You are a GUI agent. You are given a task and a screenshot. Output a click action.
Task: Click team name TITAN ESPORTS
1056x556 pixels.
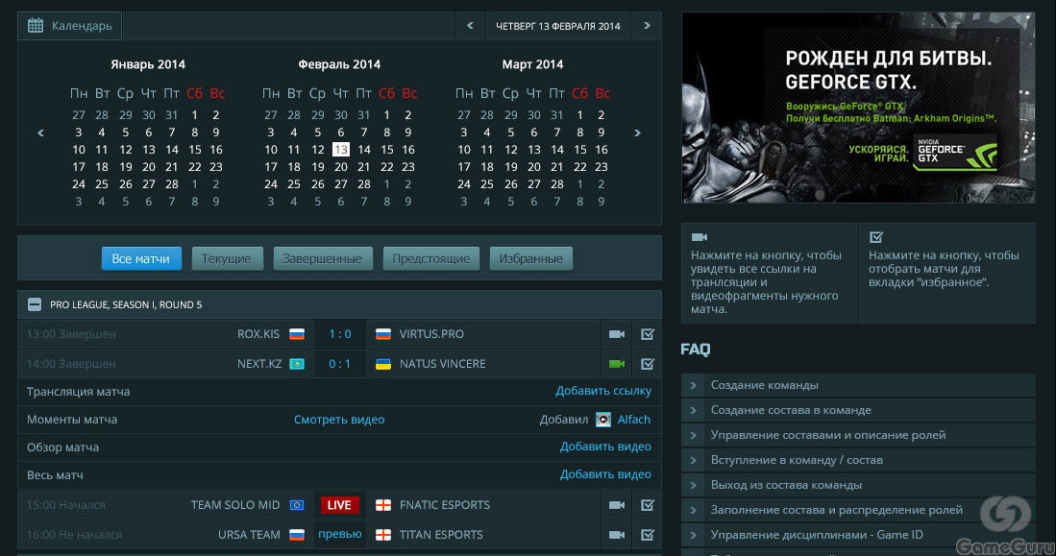tap(441, 535)
